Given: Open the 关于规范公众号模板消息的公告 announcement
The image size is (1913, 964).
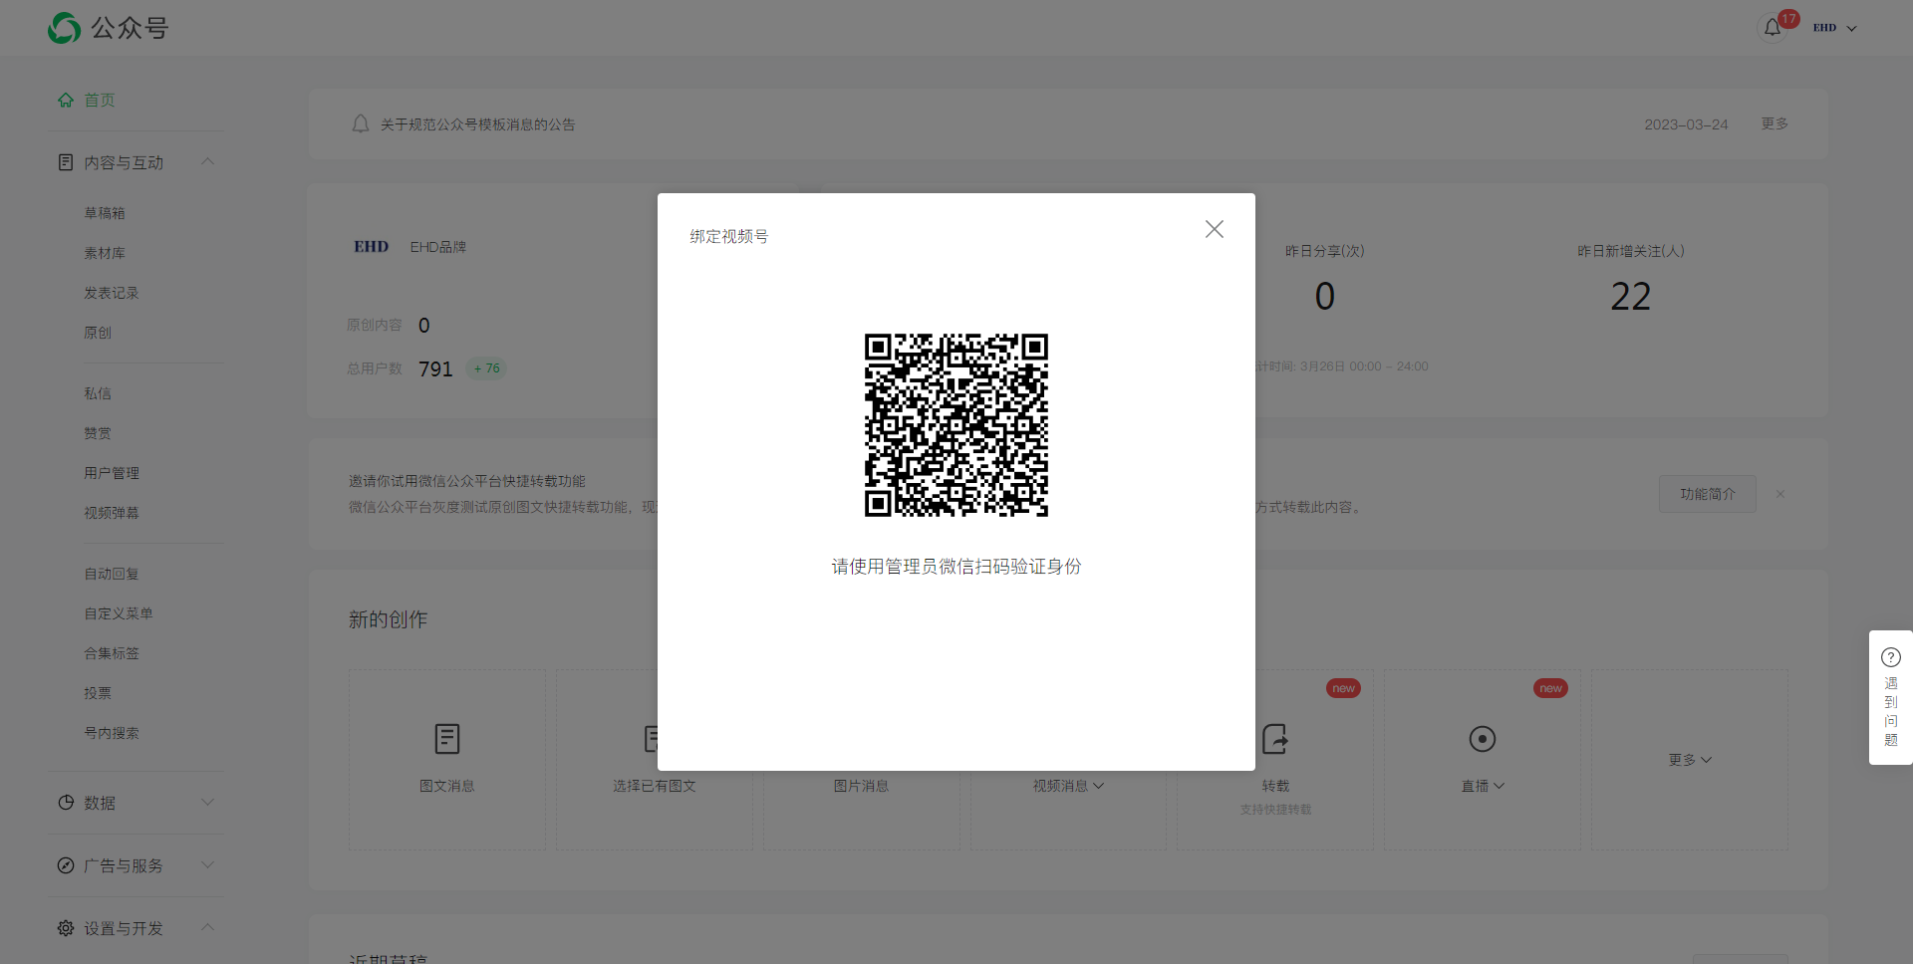Looking at the screenshot, I should click(478, 124).
